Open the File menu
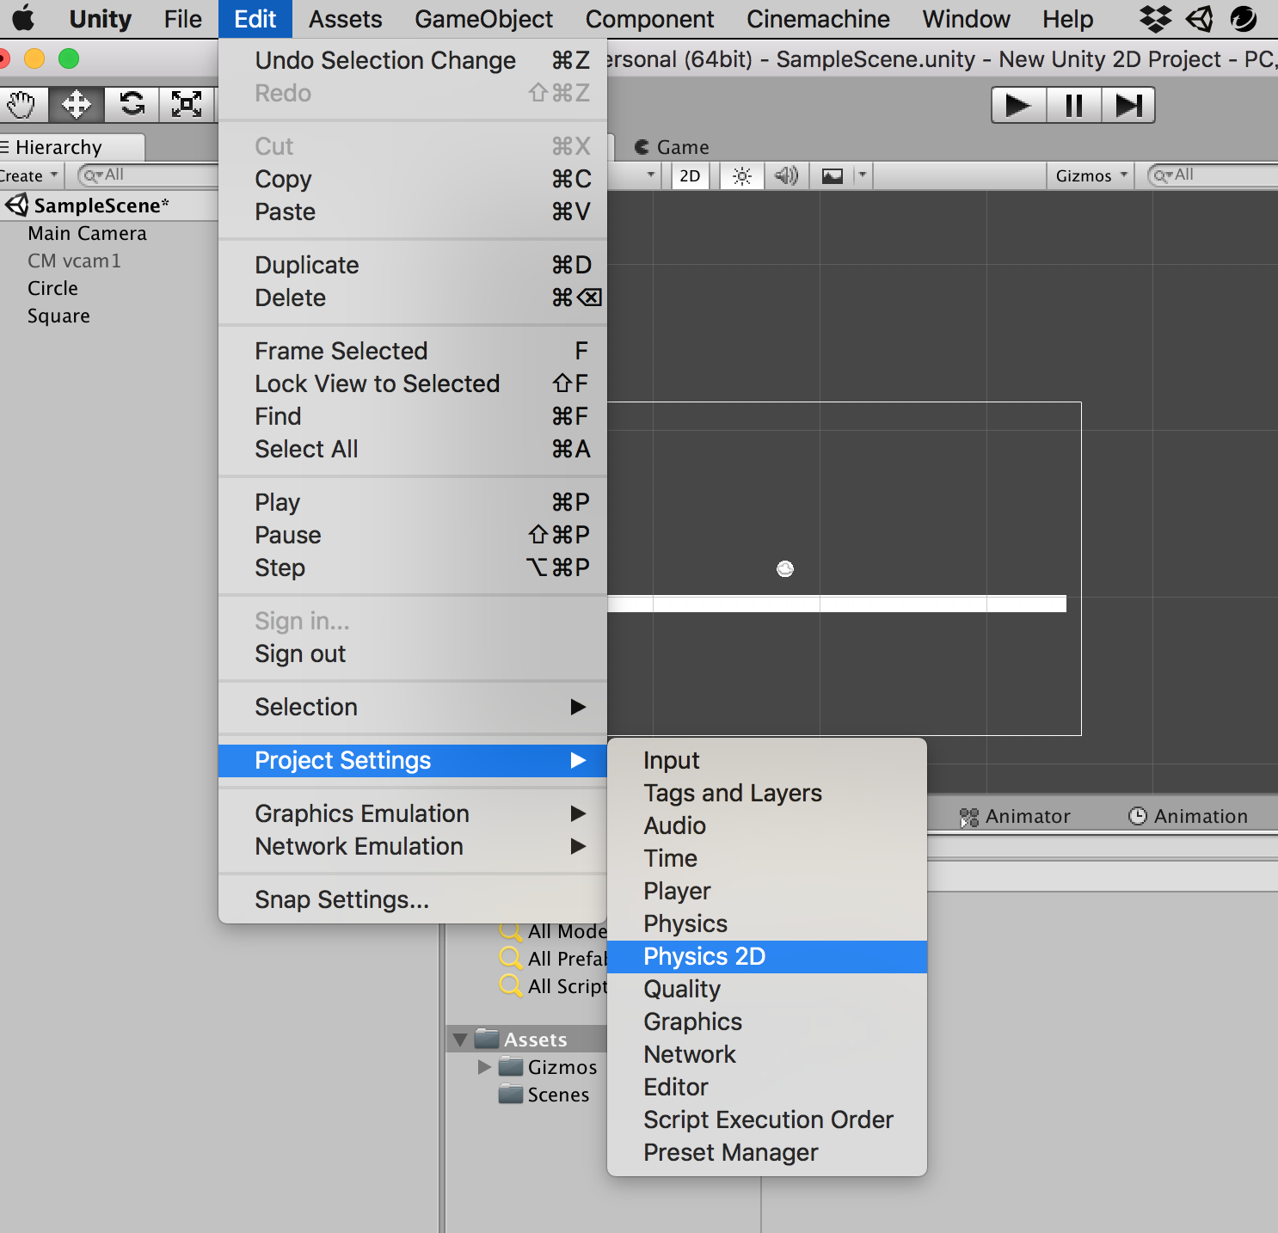This screenshot has width=1278, height=1233. tap(182, 19)
